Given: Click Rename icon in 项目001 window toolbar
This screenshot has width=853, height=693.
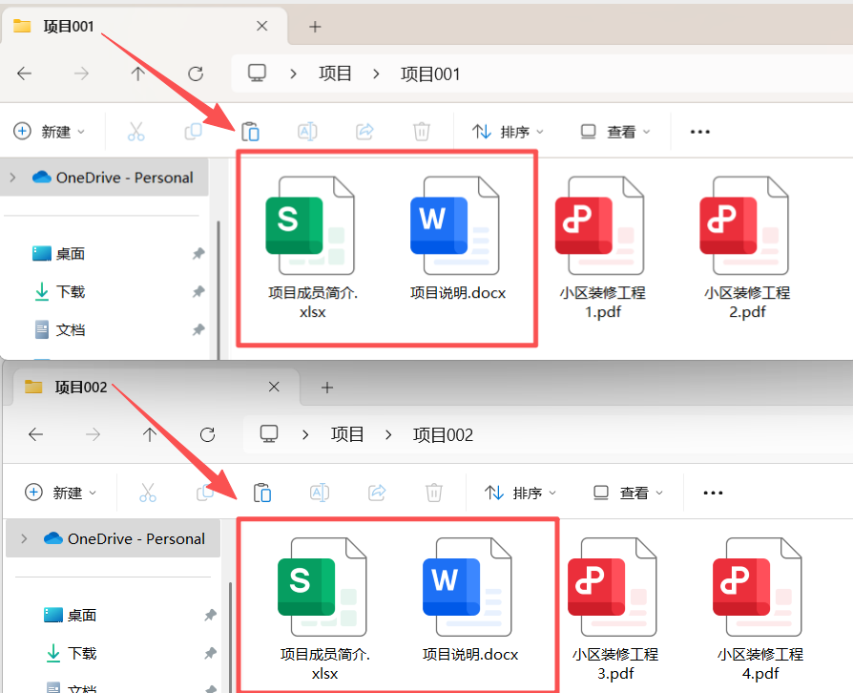Looking at the screenshot, I should pyautogui.click(x=307, y=131).
